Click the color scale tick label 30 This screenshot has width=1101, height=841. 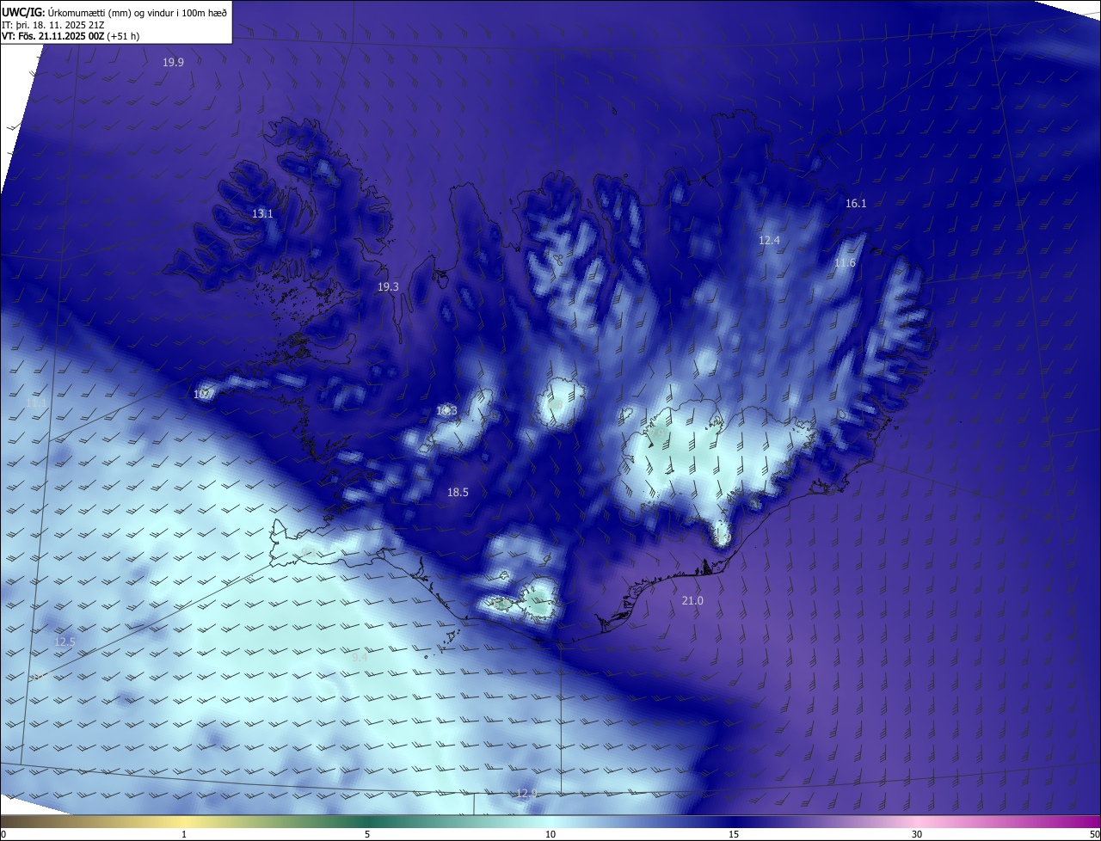coord(917,834)
